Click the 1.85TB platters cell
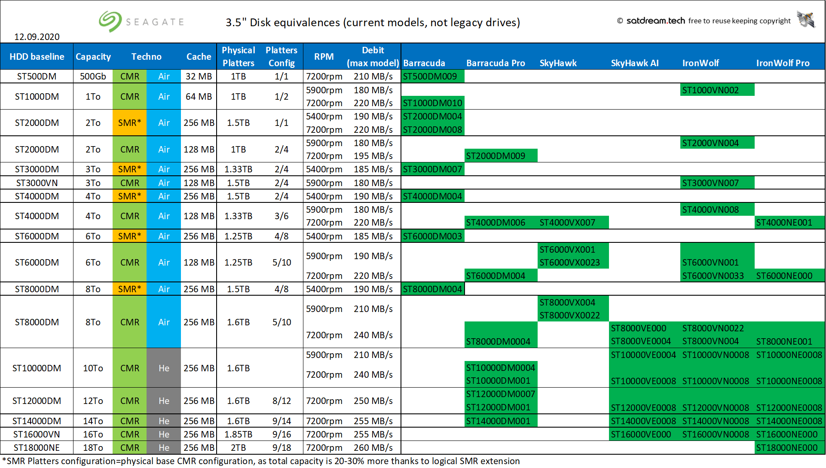Image resolution: width=826 pixels, height=468 pixels. [x=239, y=434]
